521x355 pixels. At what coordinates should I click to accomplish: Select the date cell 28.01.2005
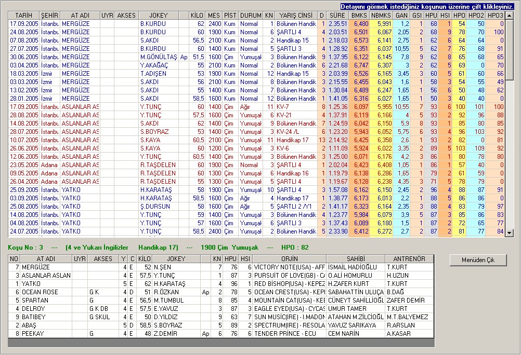[x=24, y=99]
